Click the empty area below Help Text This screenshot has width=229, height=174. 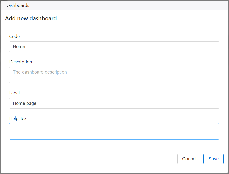point(114,144)
